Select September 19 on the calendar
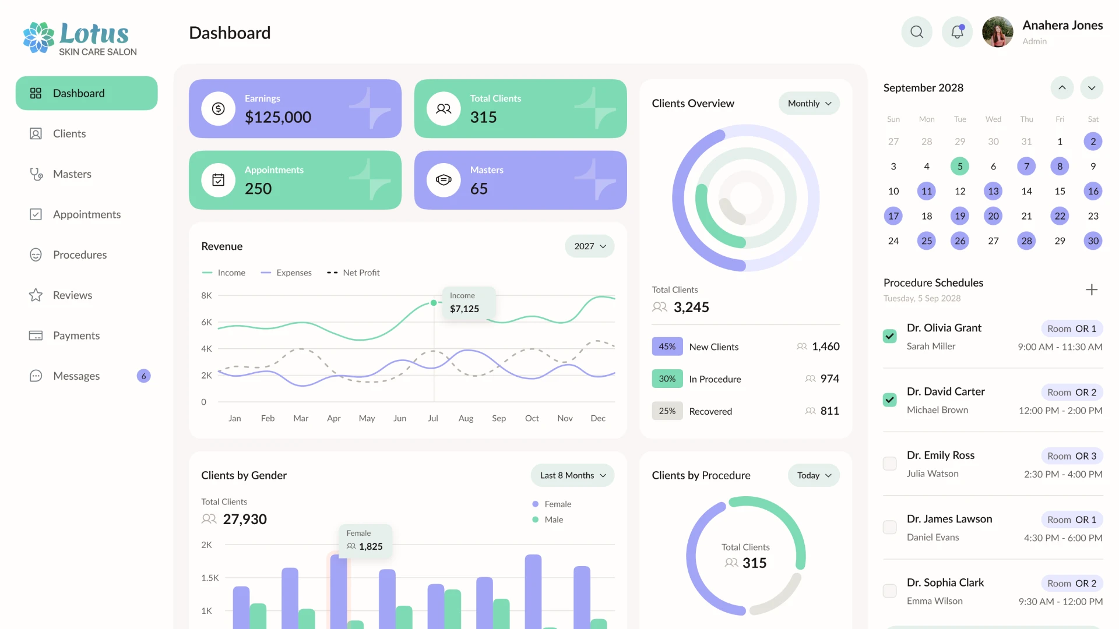This screenshot has width=1119, height=629. [x=960, y=216]
